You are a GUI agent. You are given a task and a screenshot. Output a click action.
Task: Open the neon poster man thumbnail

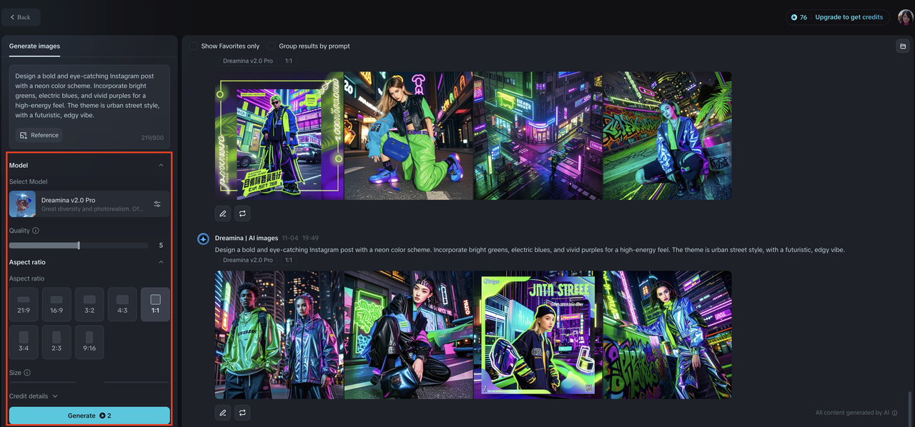click(x=280, y=136)
